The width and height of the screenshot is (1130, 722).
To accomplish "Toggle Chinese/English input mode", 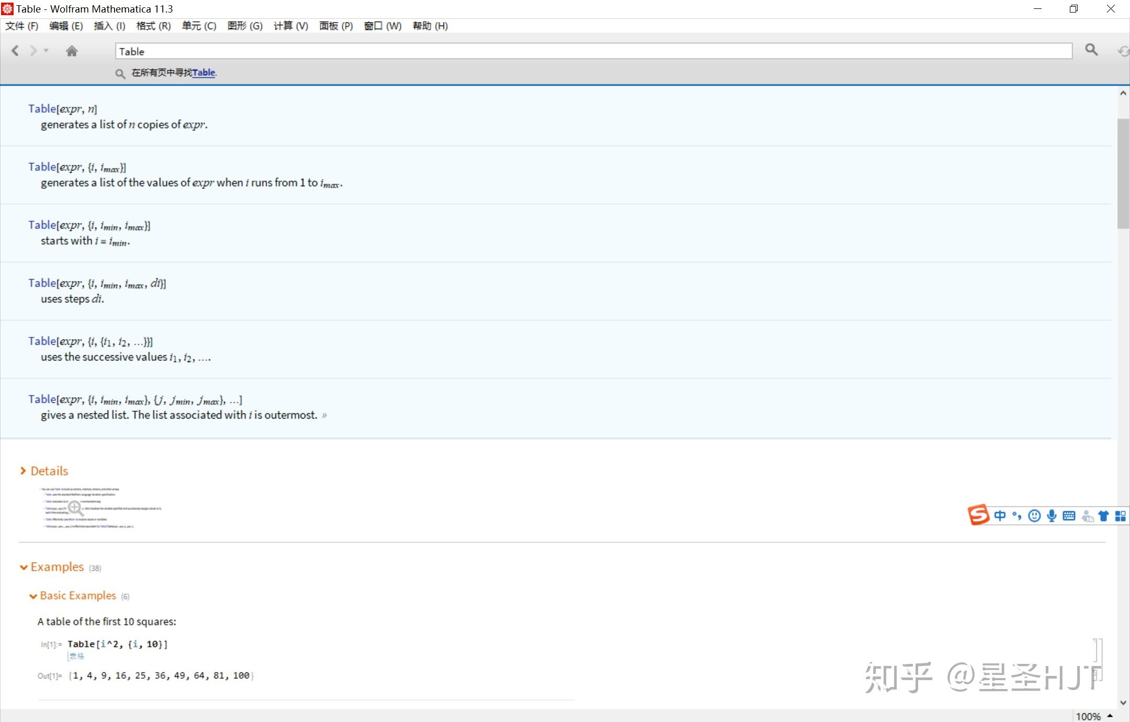I will (x=1000, y=516).
